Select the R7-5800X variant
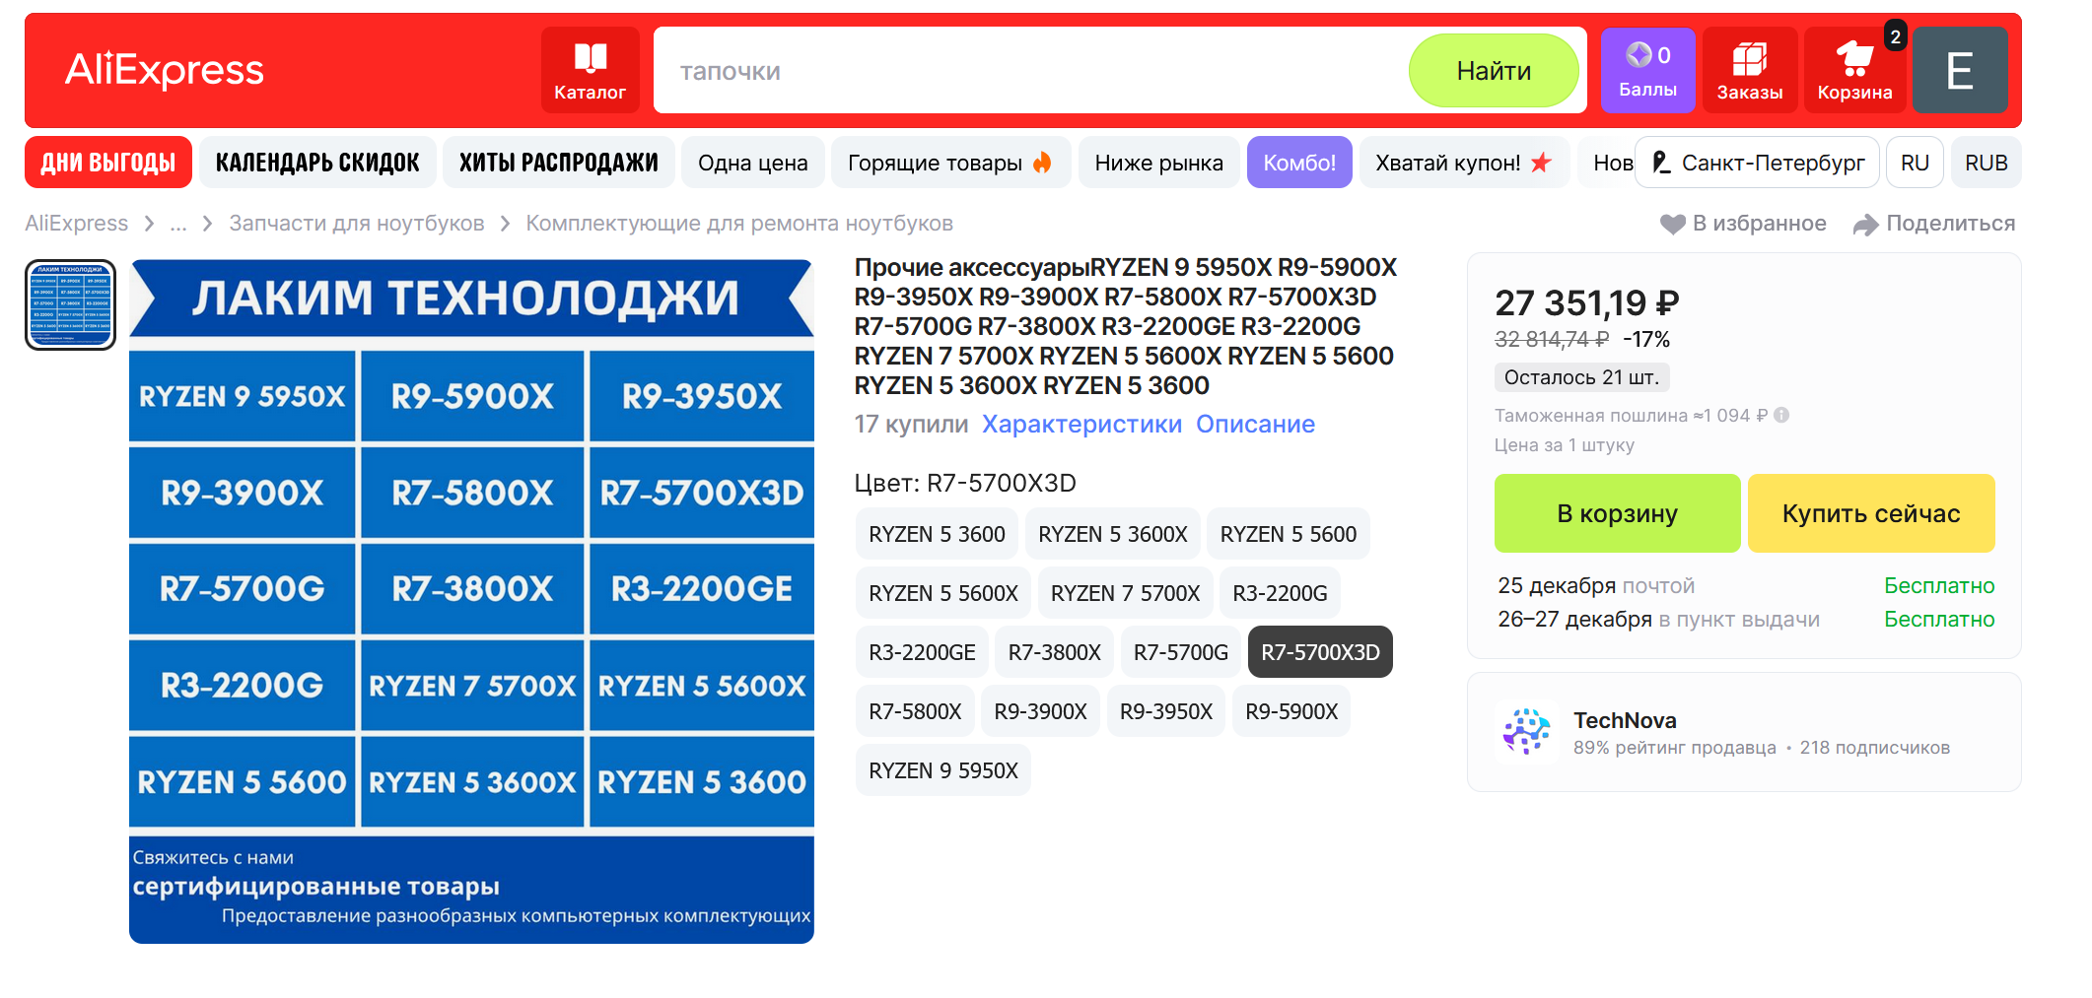 pos(915,711)
